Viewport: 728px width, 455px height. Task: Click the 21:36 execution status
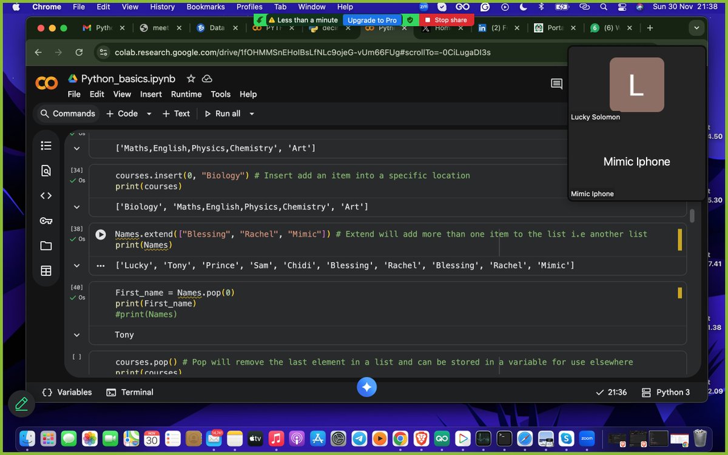[x=610, y=393]
